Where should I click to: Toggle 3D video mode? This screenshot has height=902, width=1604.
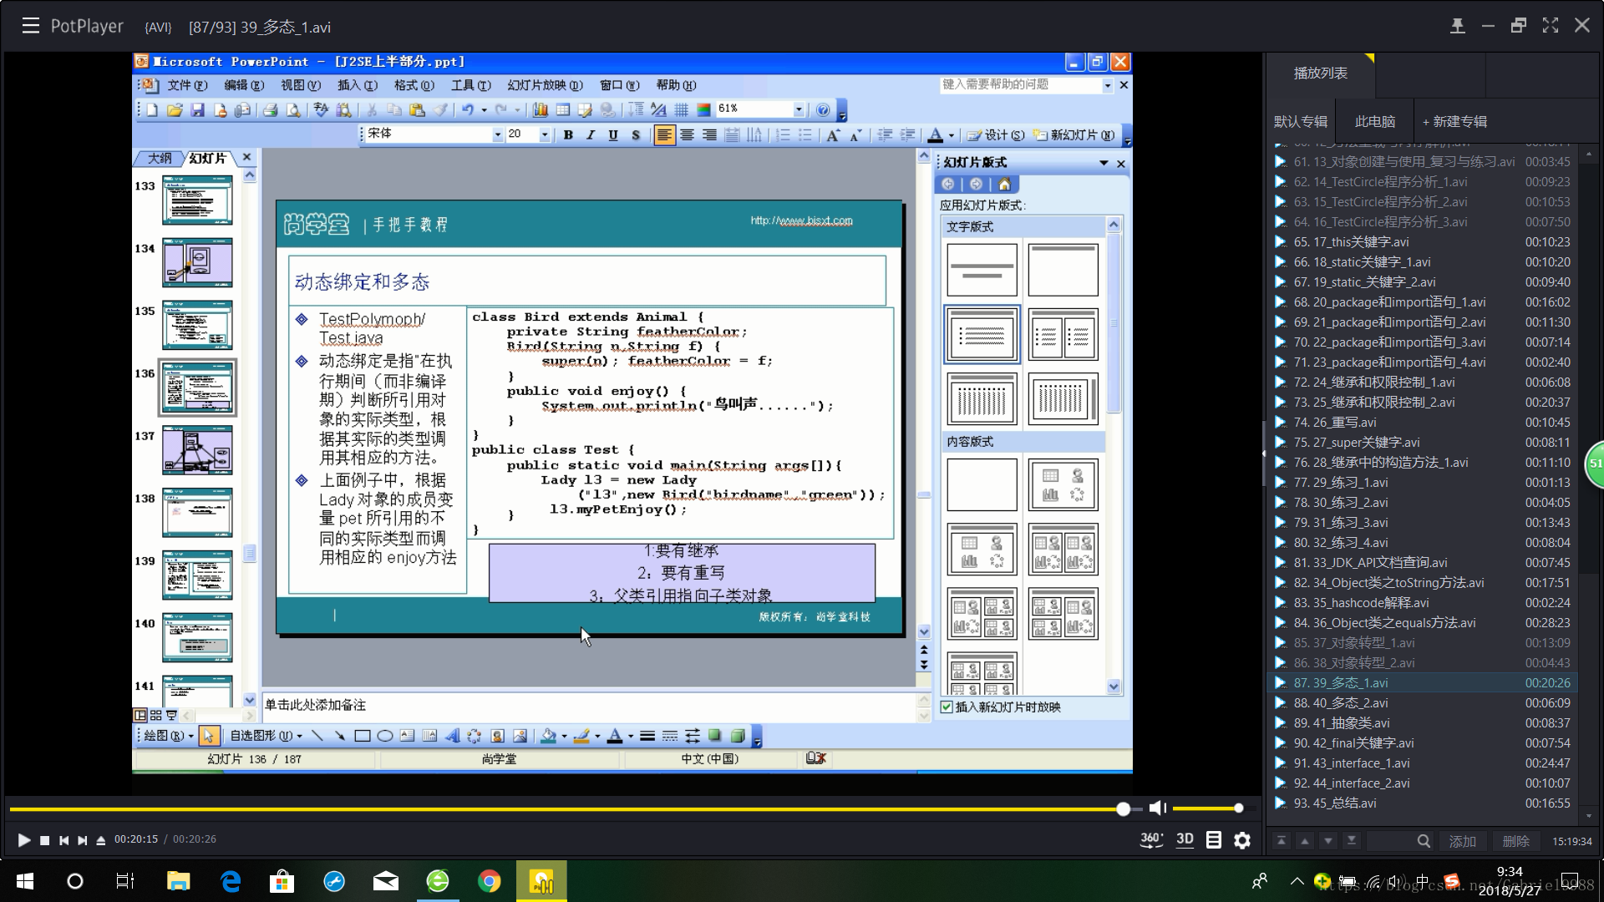point(1185,839)
